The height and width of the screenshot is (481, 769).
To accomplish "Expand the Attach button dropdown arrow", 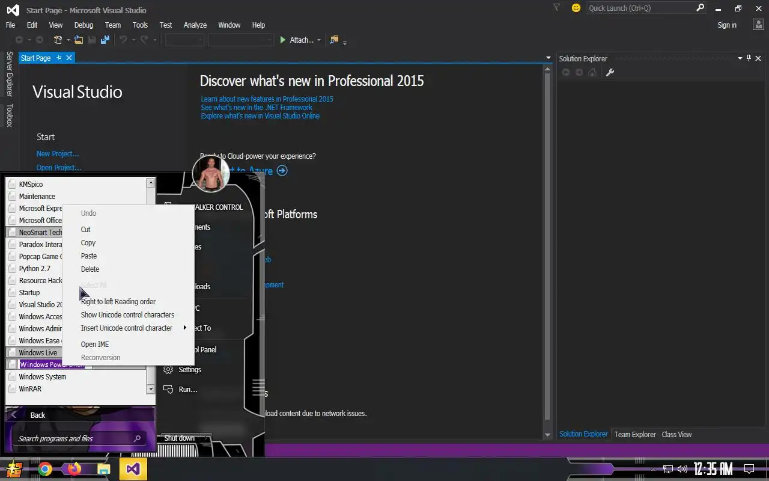I will click(319, 40).
